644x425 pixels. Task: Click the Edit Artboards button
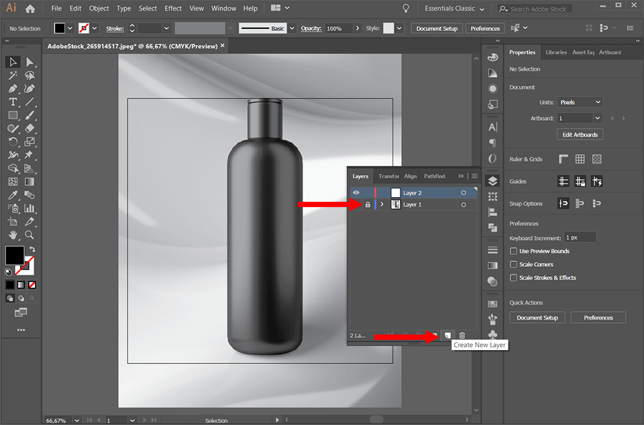[x=580, y=134]
